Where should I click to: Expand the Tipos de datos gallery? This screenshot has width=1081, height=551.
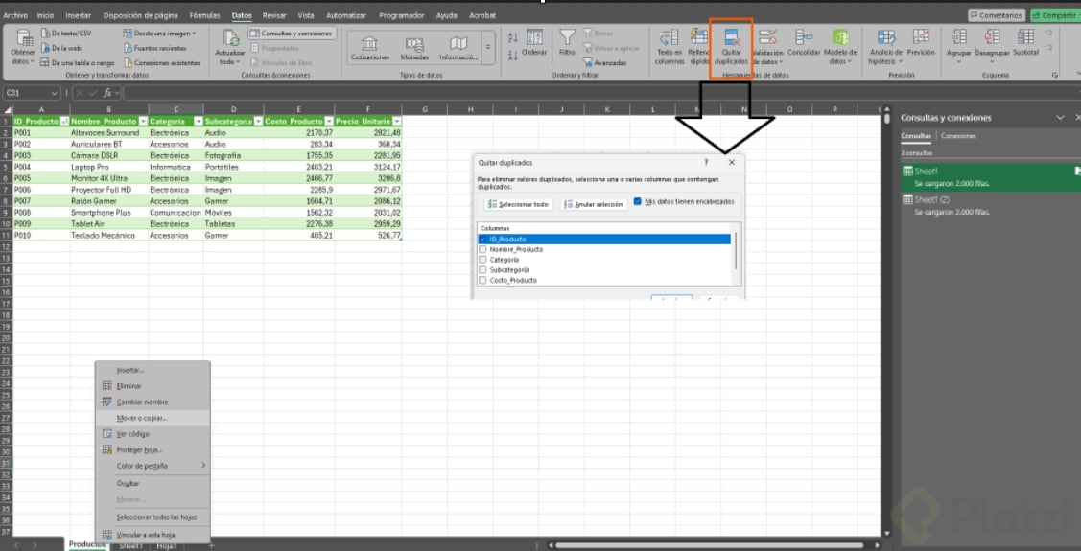tap(488, 47)
